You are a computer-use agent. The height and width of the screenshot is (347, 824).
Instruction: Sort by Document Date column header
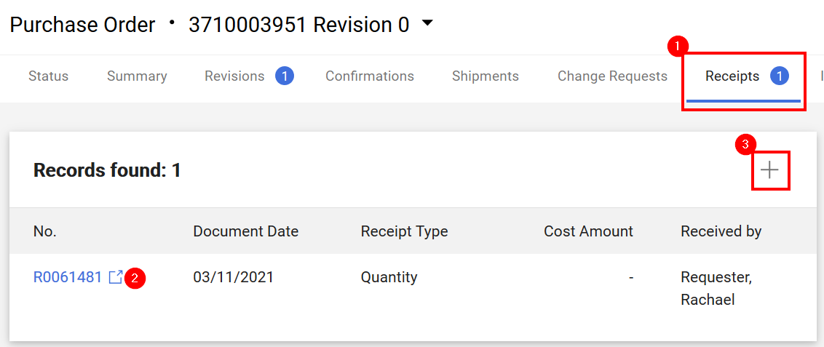[246, 231]
